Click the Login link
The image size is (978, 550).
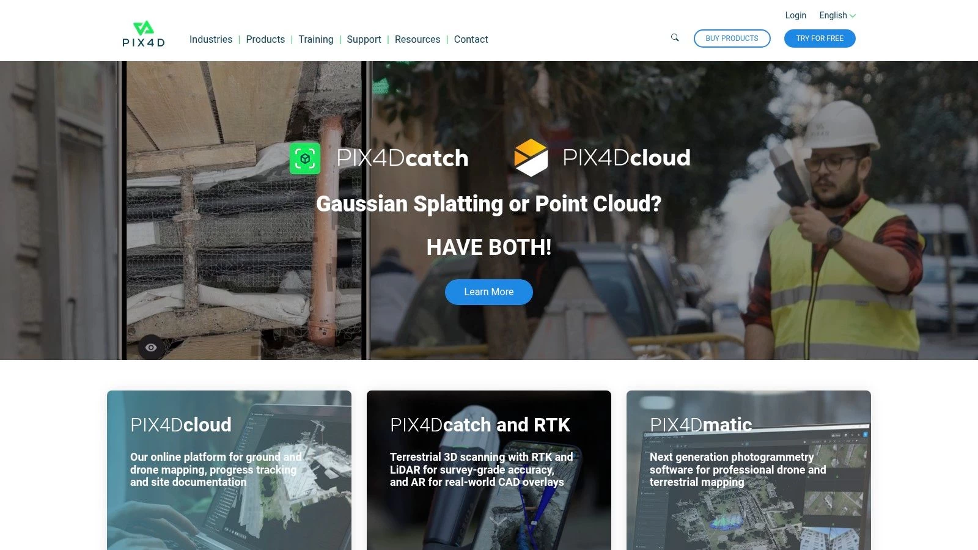pos(795,15)
